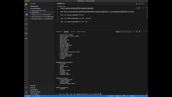This screenshot has height=97, width=172.
Task: Select Markdown language mode in status bar
Action: tap(132, 96)
